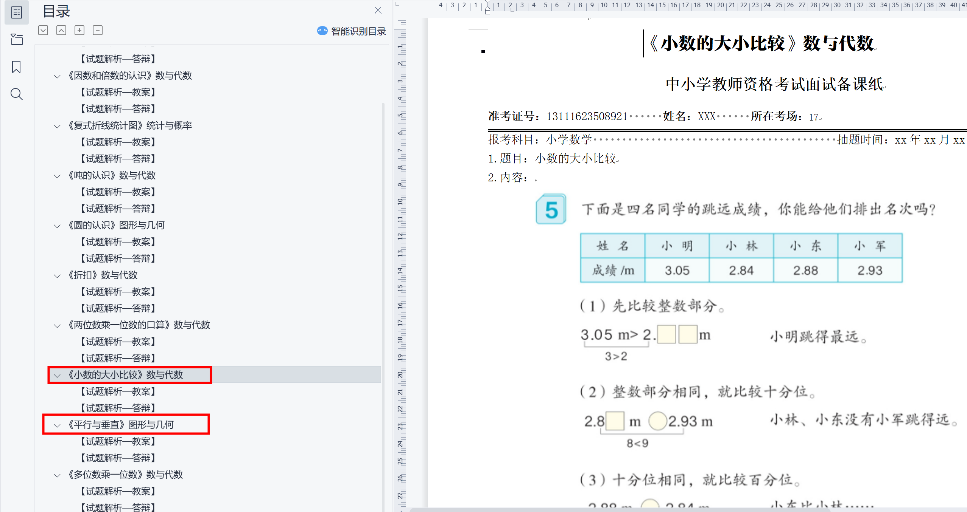Click the minus demote-level outline button
This screenshot has width=967, height=512.
pos(98,30)
